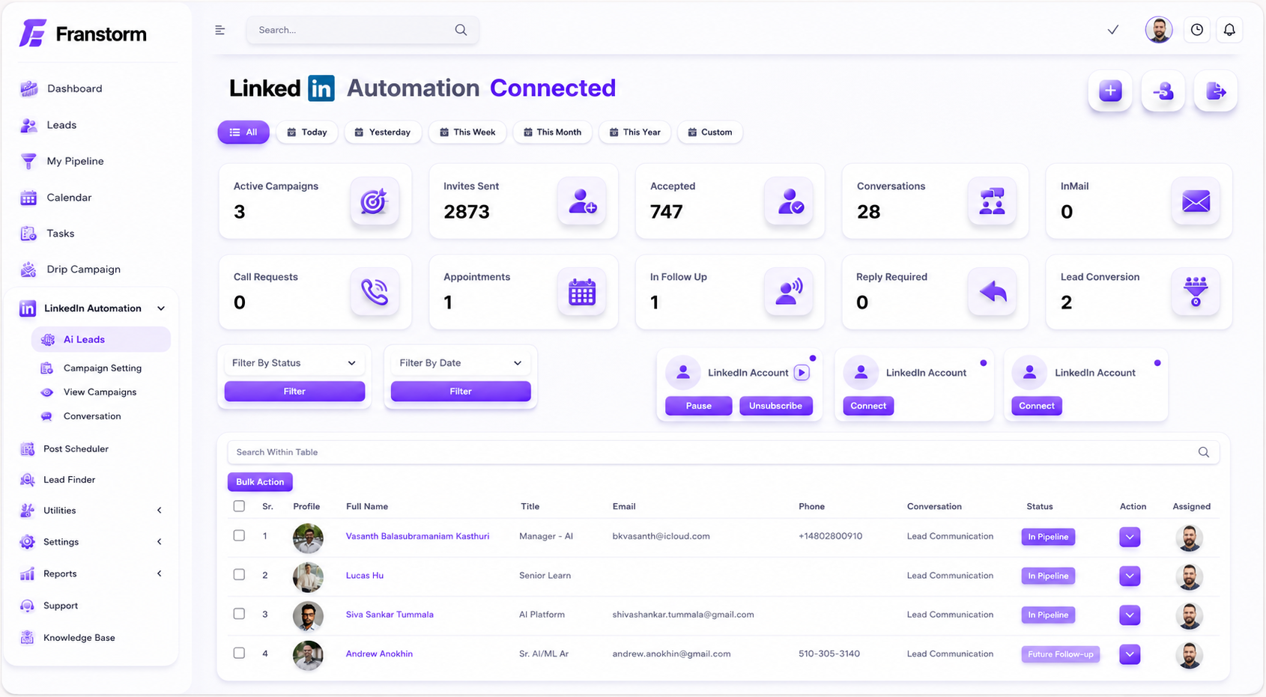Click the My Pipeline funnel sidebar icon
The image size is (1266, 697).
point(28,161)
